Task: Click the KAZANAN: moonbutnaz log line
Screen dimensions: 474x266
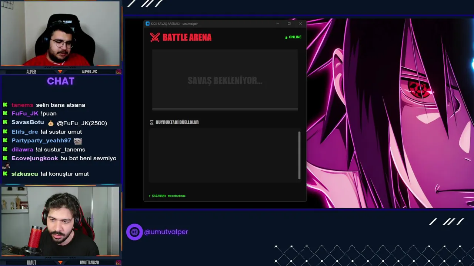Action: click(x=167, y=196)
